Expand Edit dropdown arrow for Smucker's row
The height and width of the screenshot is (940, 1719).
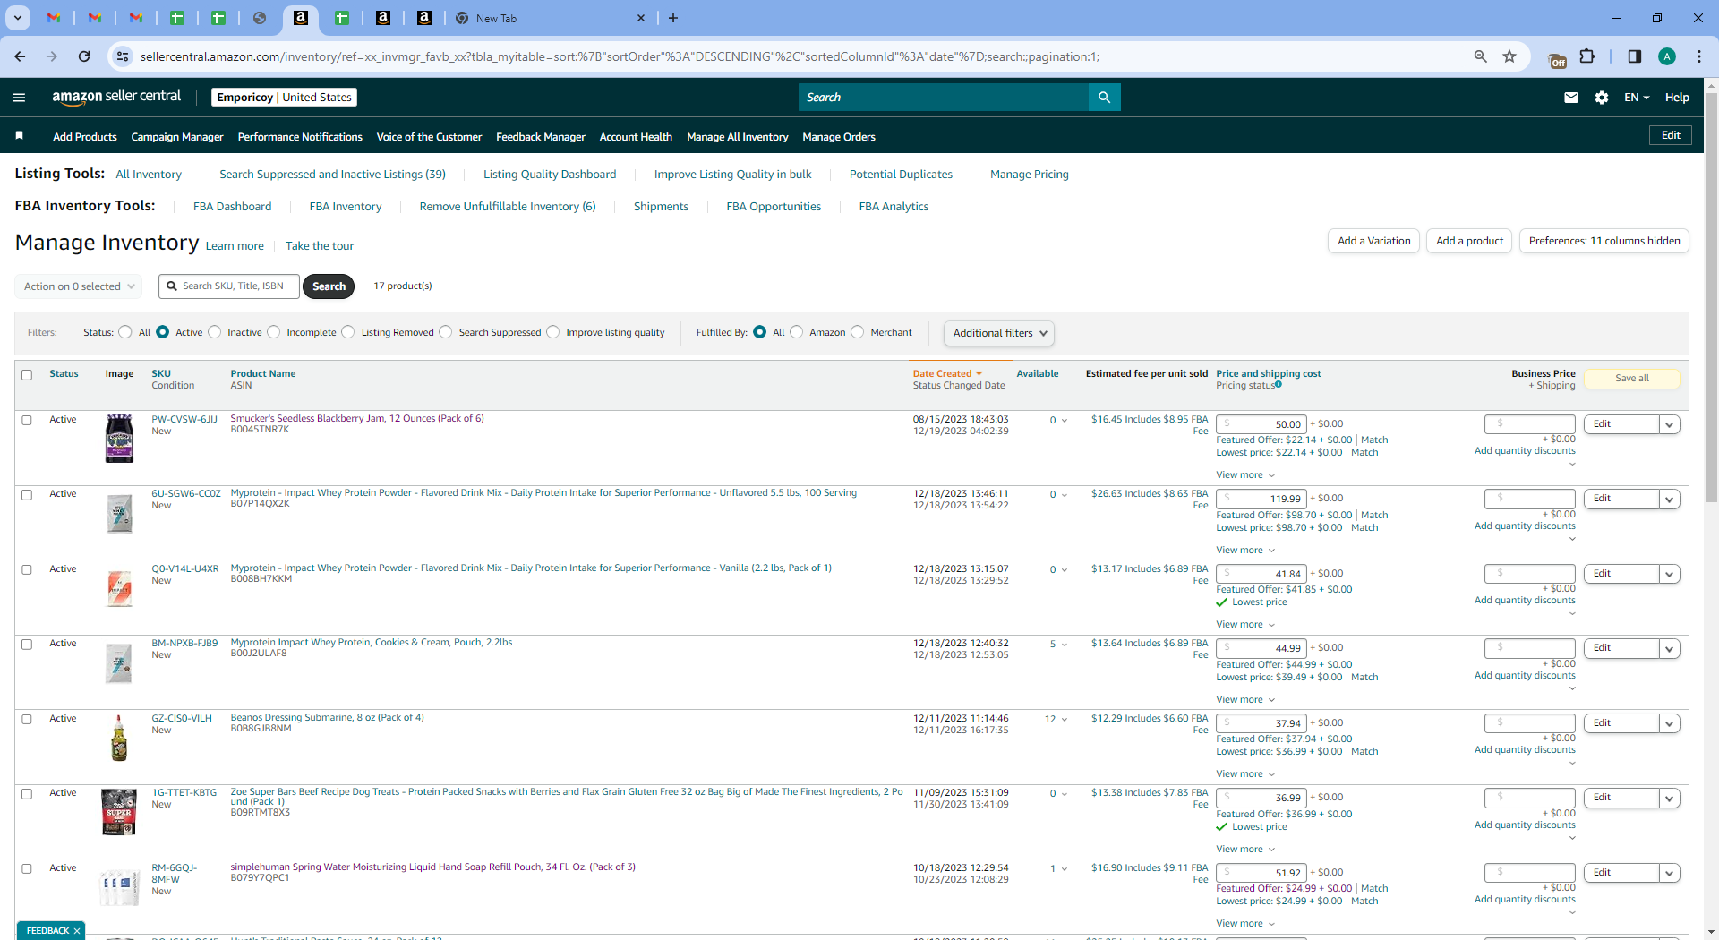[x=1670, y=424]
